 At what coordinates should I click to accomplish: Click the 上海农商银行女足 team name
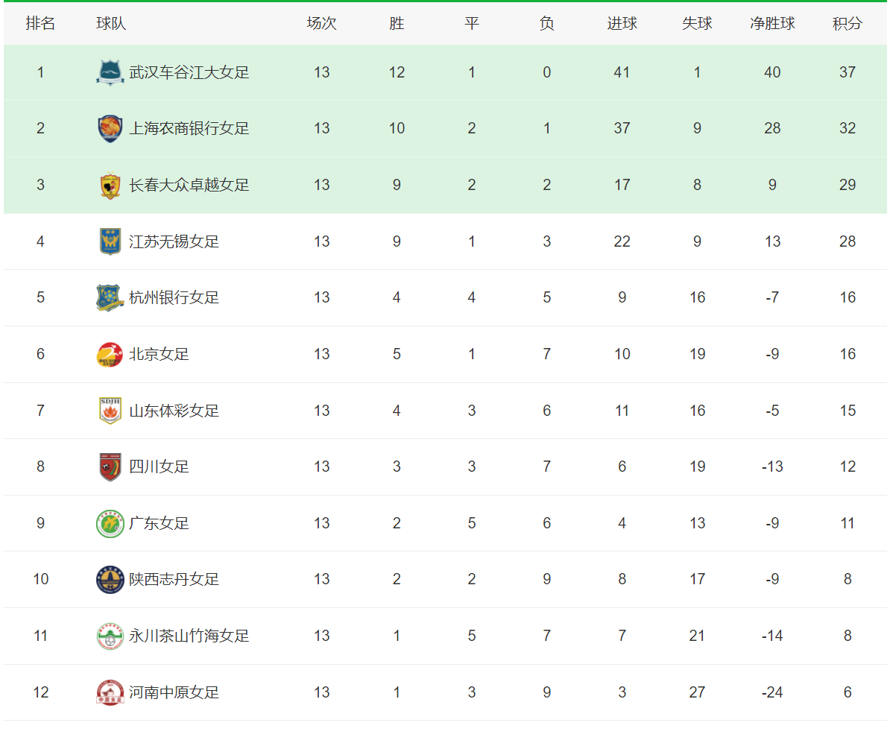(x=189, y=128)
